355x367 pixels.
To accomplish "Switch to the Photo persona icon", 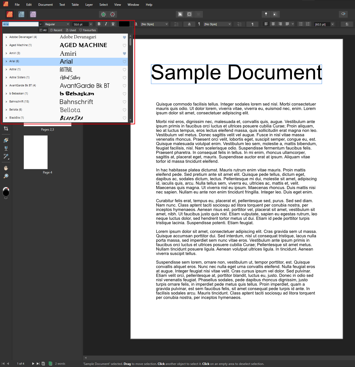I will (33, 14).
